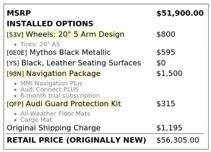Image resolution: width=211 pixels, height=152 pixels.
Task: Click the Original Shipping Charge row
Action: click(106, 128)
